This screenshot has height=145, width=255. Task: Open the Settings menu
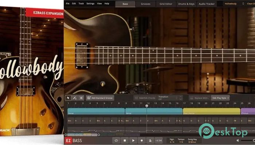click(90, 4)
